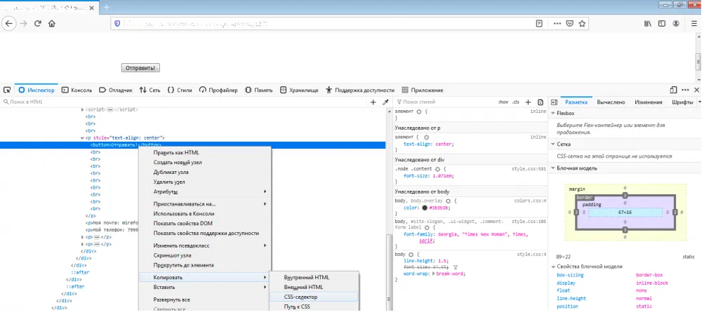
Task: Add a new node with plus icon
Action: tap(373, 102)
